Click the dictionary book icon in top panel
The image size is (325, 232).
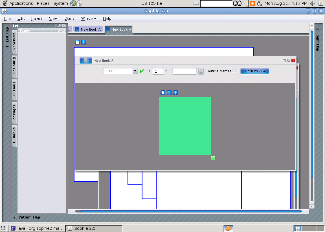tap(196, 3)
